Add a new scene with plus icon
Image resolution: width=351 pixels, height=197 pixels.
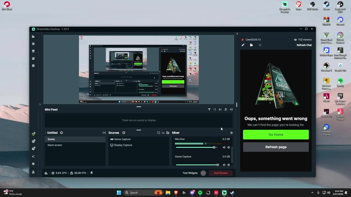61,133
